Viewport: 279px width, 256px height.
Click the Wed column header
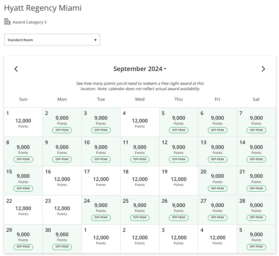140,99
